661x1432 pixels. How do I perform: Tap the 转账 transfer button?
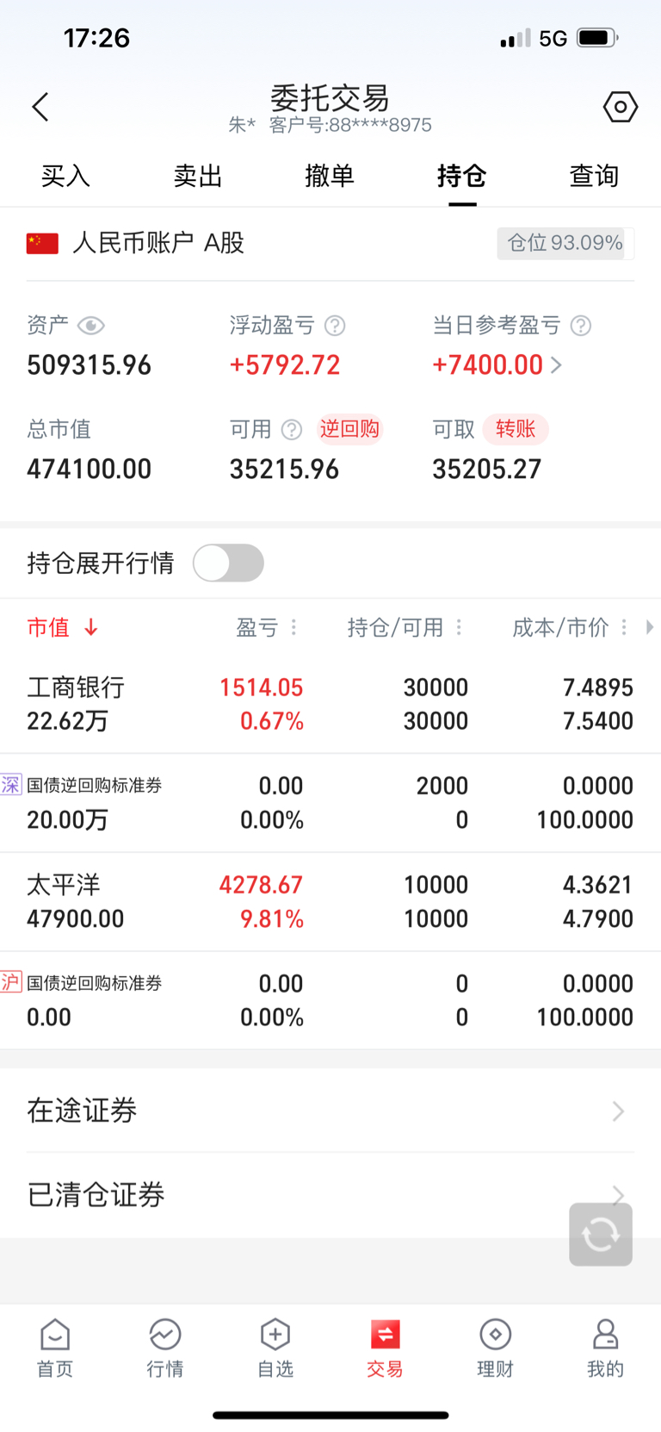point(516,429)
